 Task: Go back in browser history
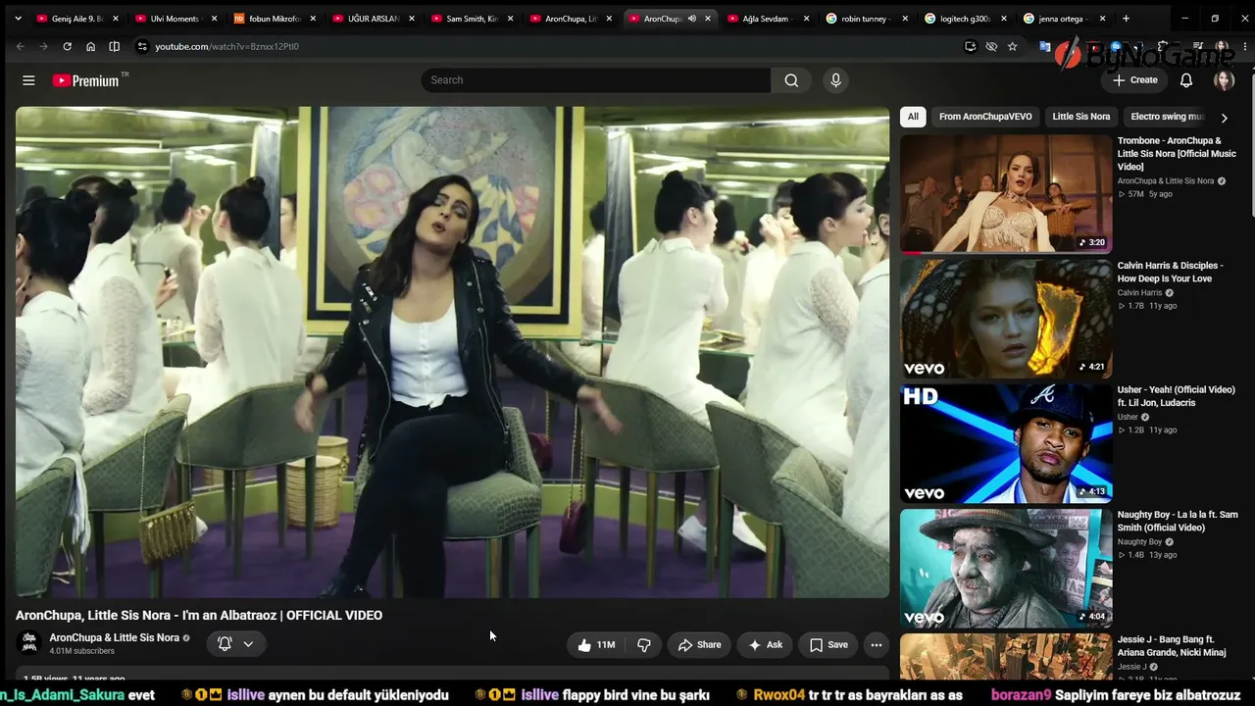pos(20,46)
